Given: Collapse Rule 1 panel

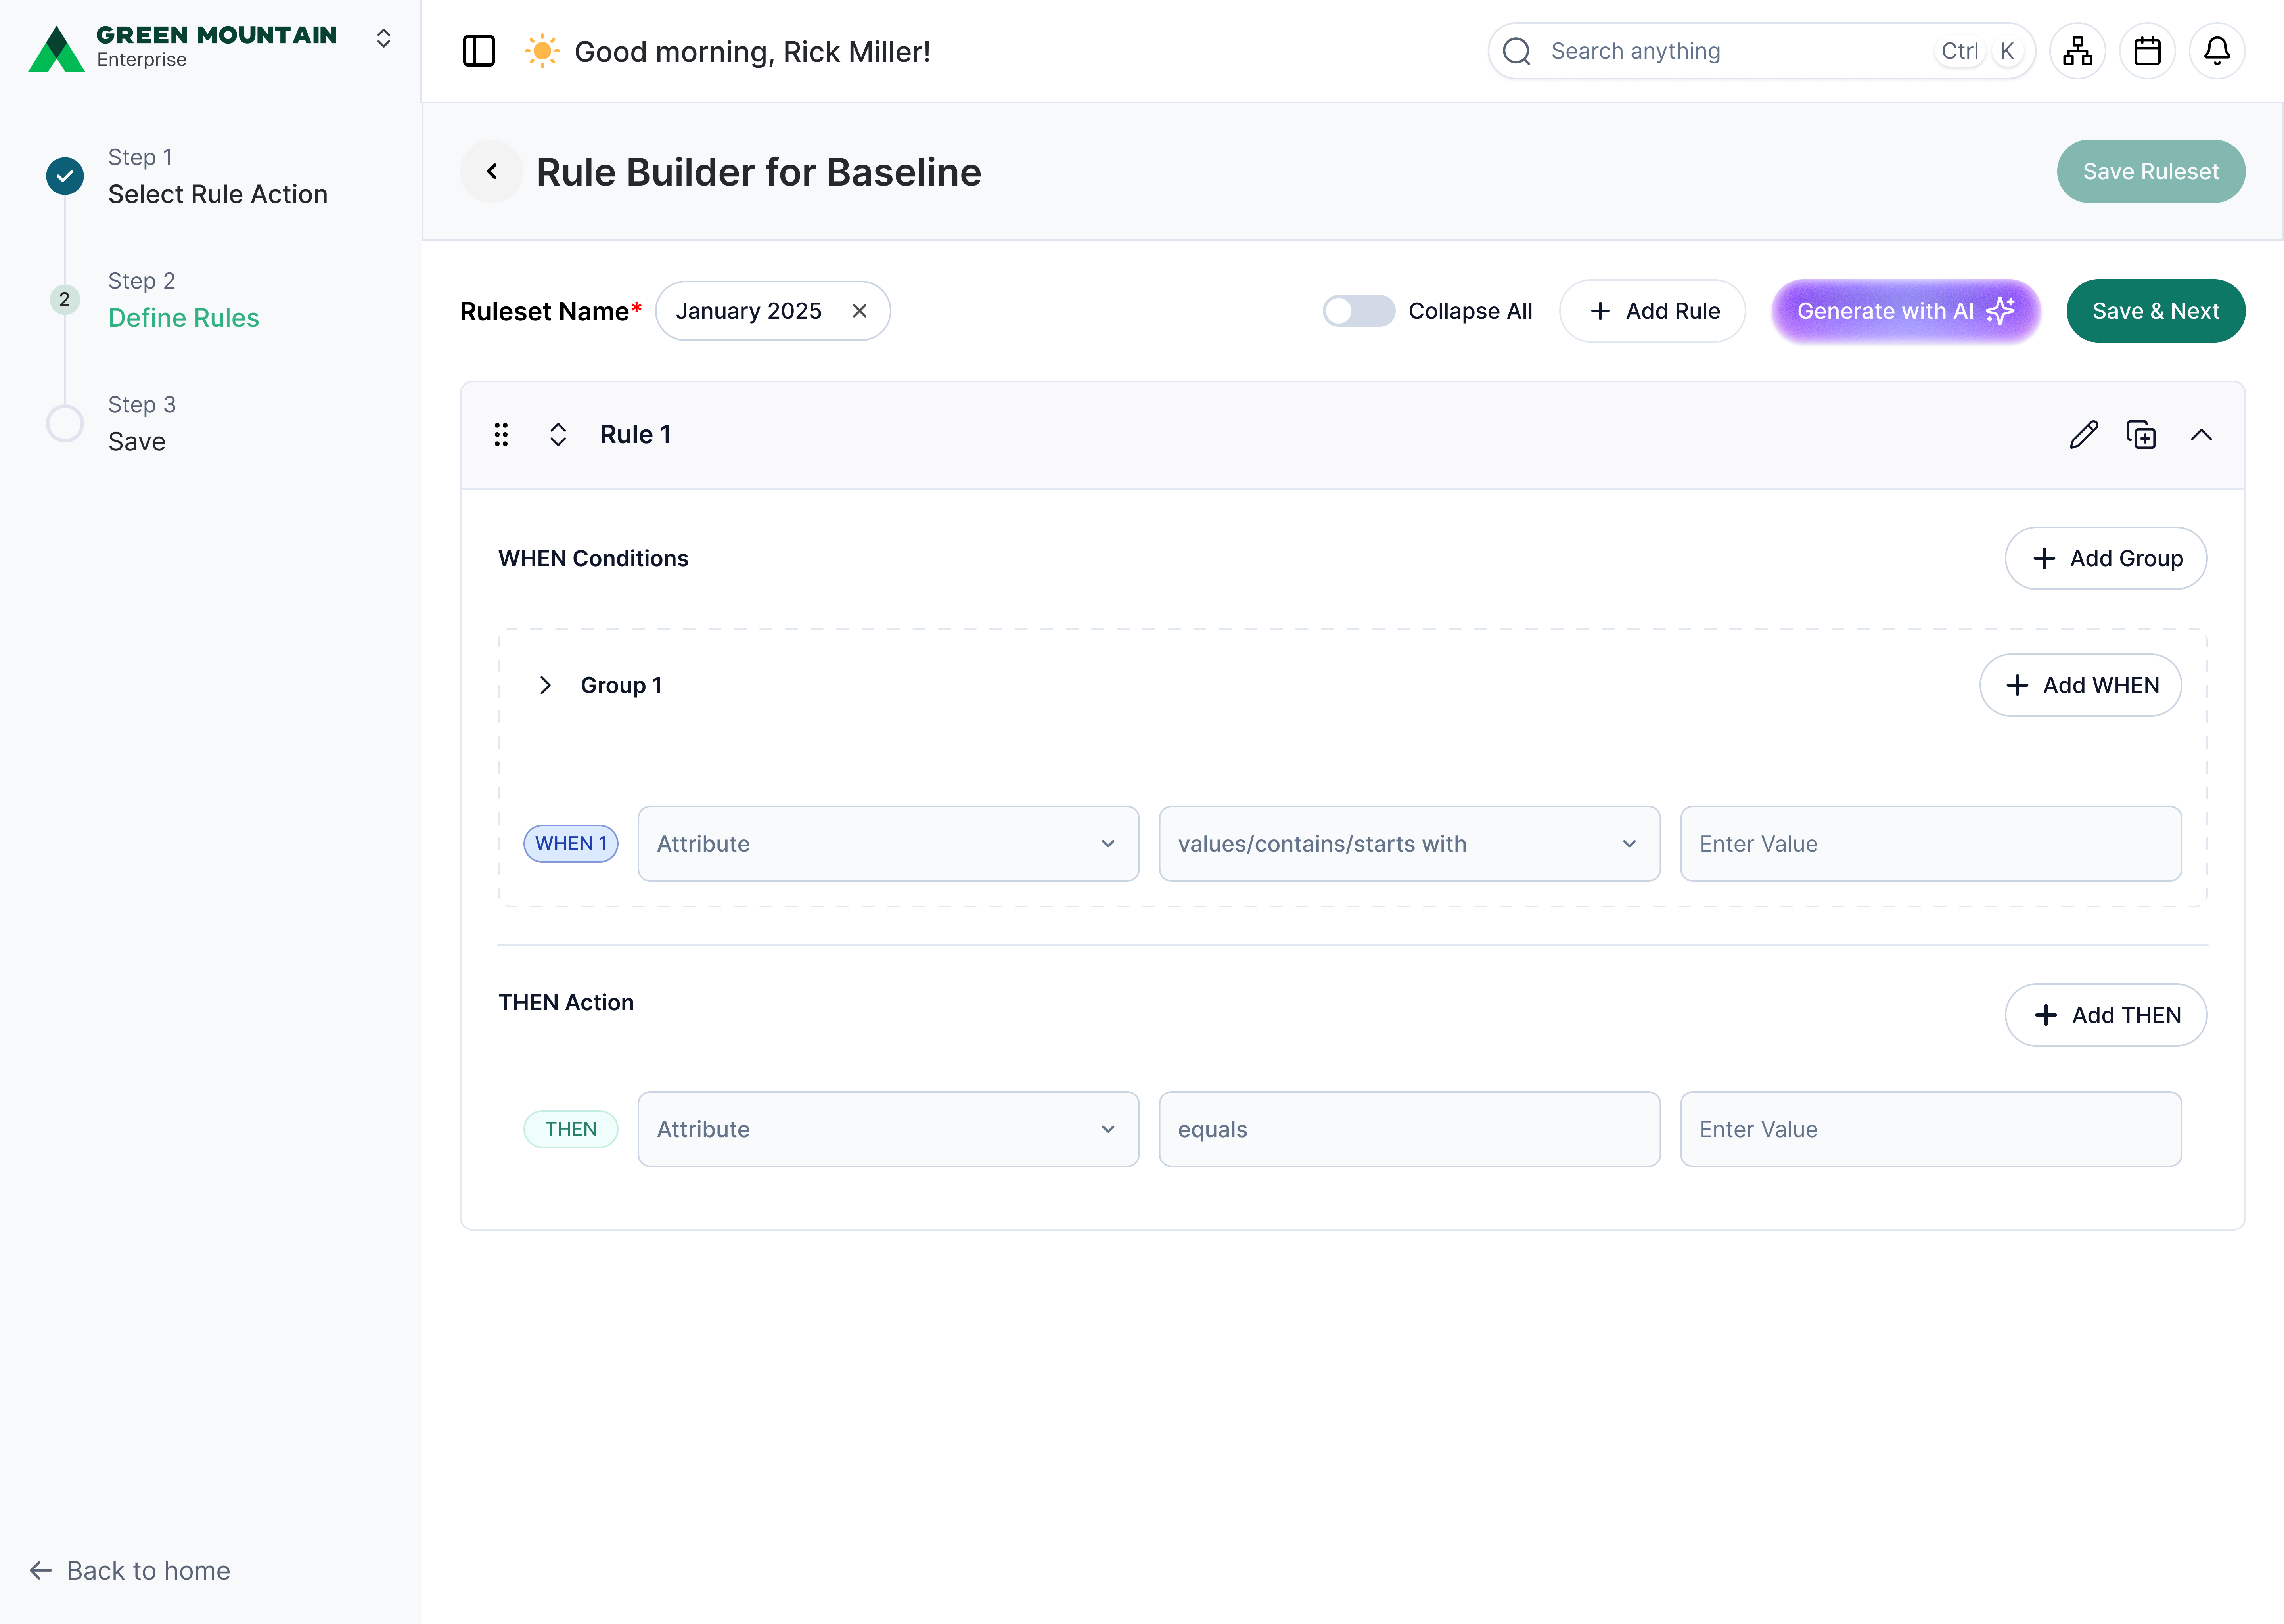Looking at the screenshot, I should [2201, 435].
